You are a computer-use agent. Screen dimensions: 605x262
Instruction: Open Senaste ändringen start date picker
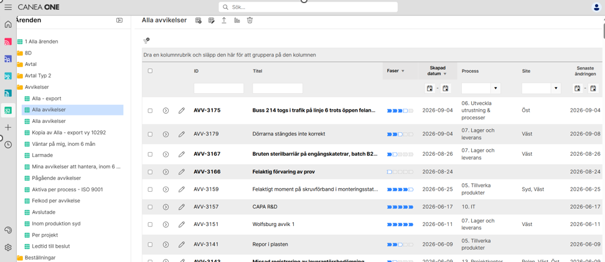click(x=577, y=89)
